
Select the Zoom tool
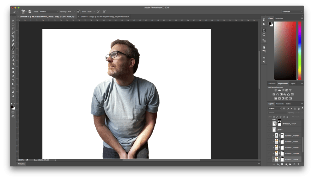click(13, 96)
